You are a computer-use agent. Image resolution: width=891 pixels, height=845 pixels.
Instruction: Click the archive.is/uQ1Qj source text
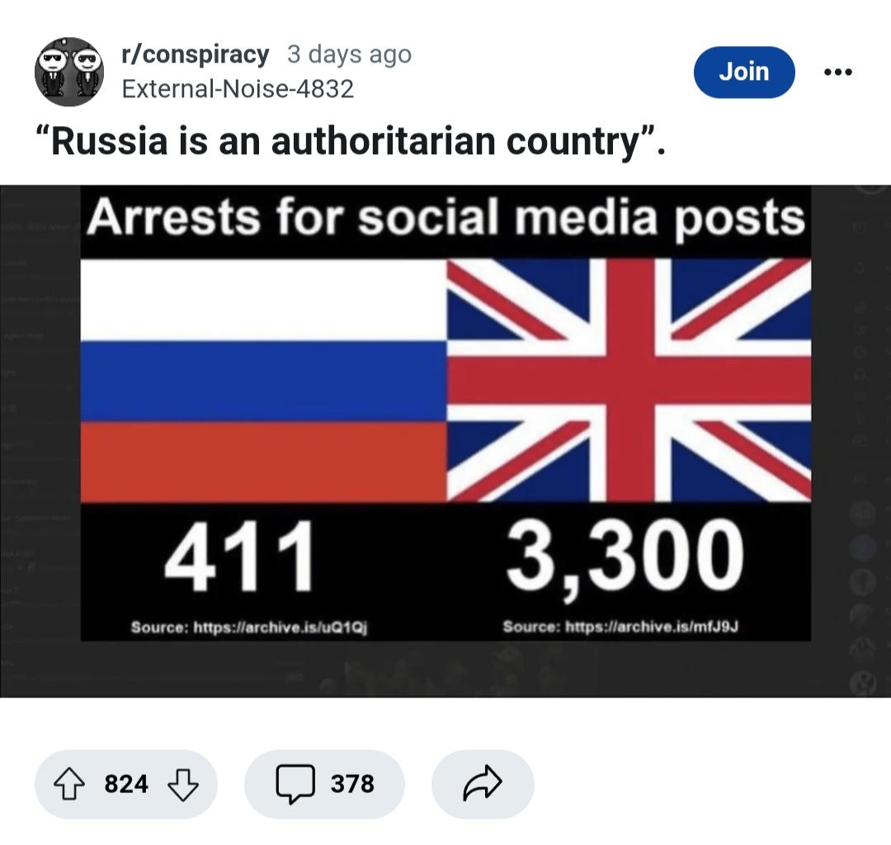tap(250, 627)
